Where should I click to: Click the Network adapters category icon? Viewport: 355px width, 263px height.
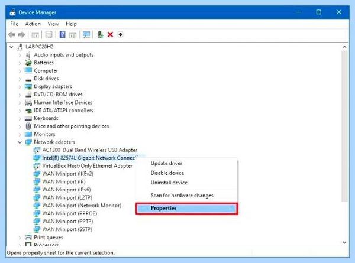pos(28,142)
